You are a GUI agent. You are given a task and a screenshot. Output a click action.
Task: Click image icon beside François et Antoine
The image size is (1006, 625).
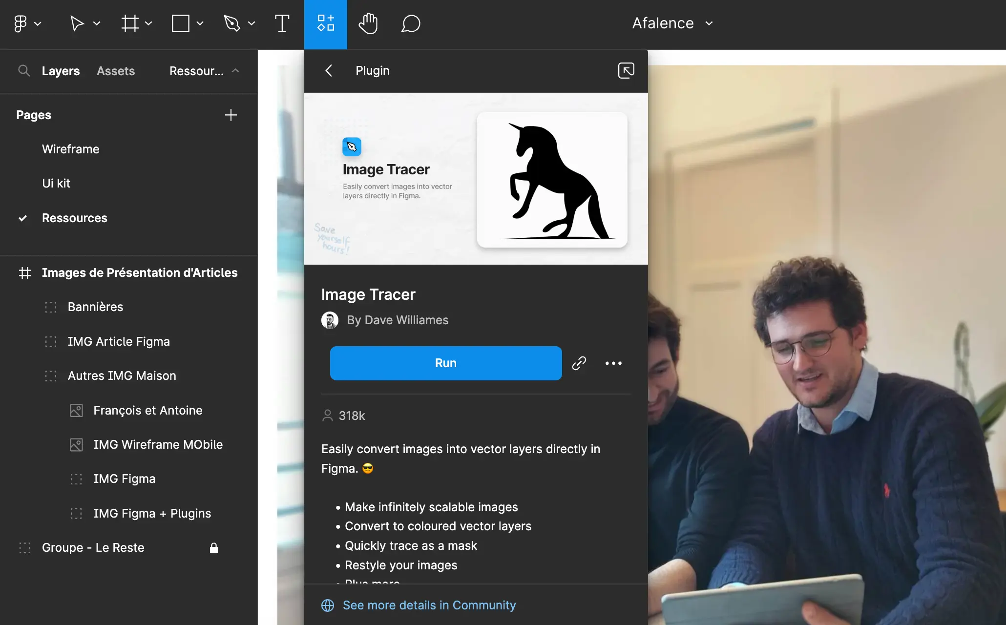click(76, 410)
